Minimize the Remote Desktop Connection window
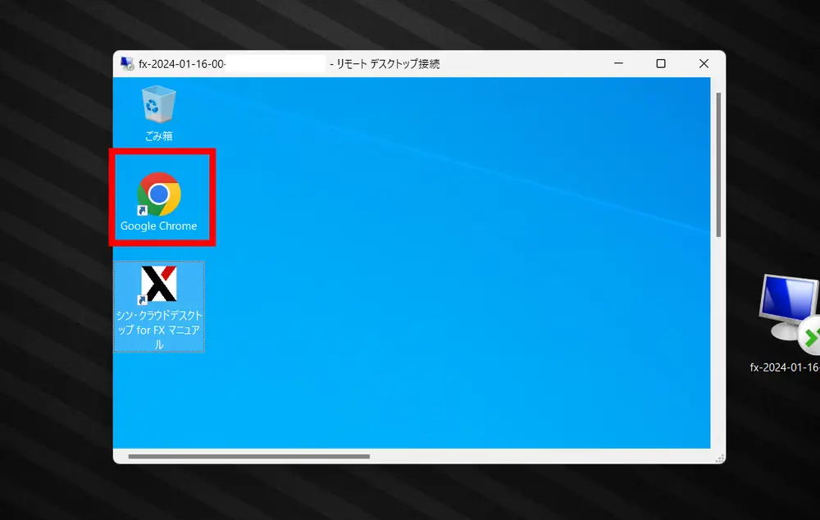 (x=618, y=64)
